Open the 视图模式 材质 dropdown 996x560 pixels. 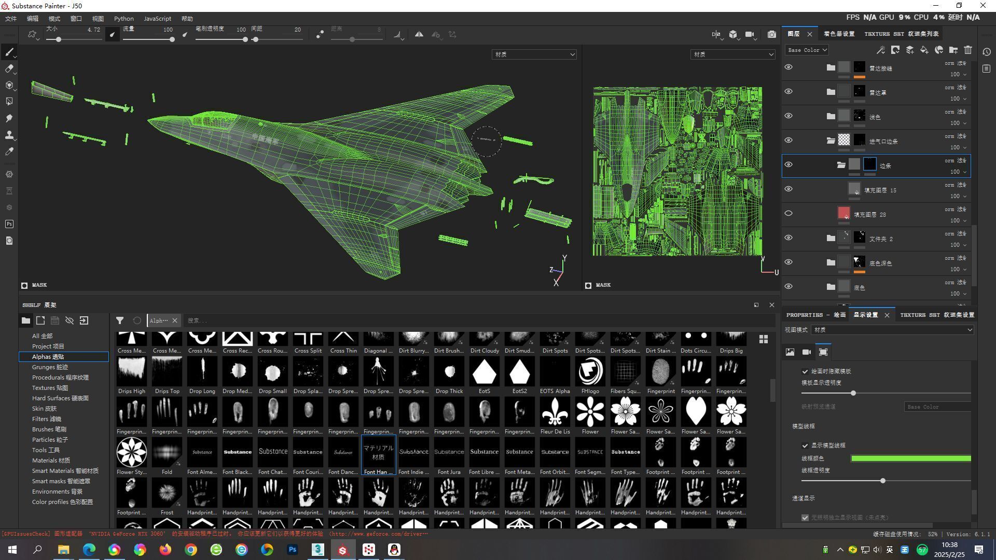[x=892, y=330]
